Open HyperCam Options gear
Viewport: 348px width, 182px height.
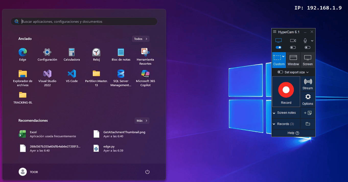[308, 99]
